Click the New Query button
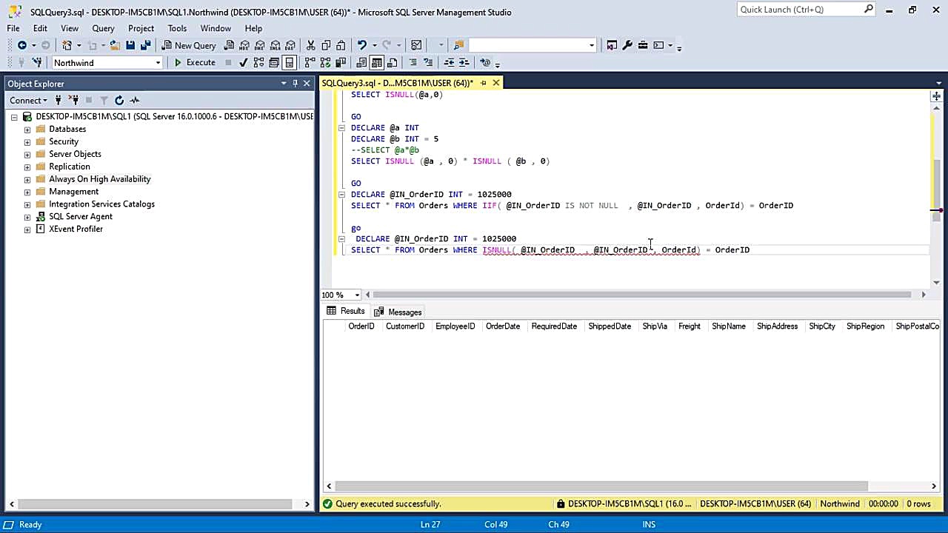 [x=189, y=45]
